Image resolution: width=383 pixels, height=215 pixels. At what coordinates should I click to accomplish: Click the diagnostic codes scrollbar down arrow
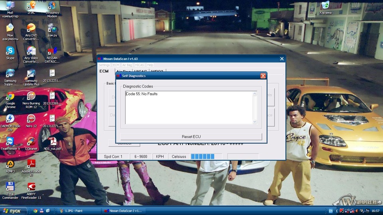click(x=255, y=121)
